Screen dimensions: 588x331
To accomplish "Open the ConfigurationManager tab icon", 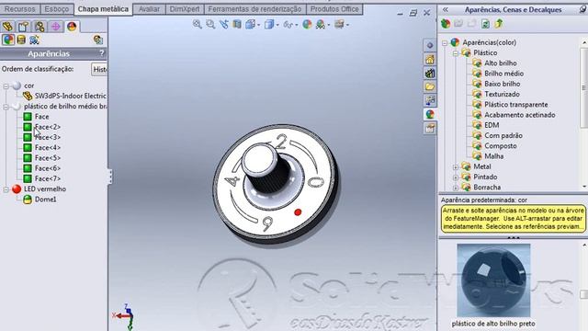I will [40, 27].
